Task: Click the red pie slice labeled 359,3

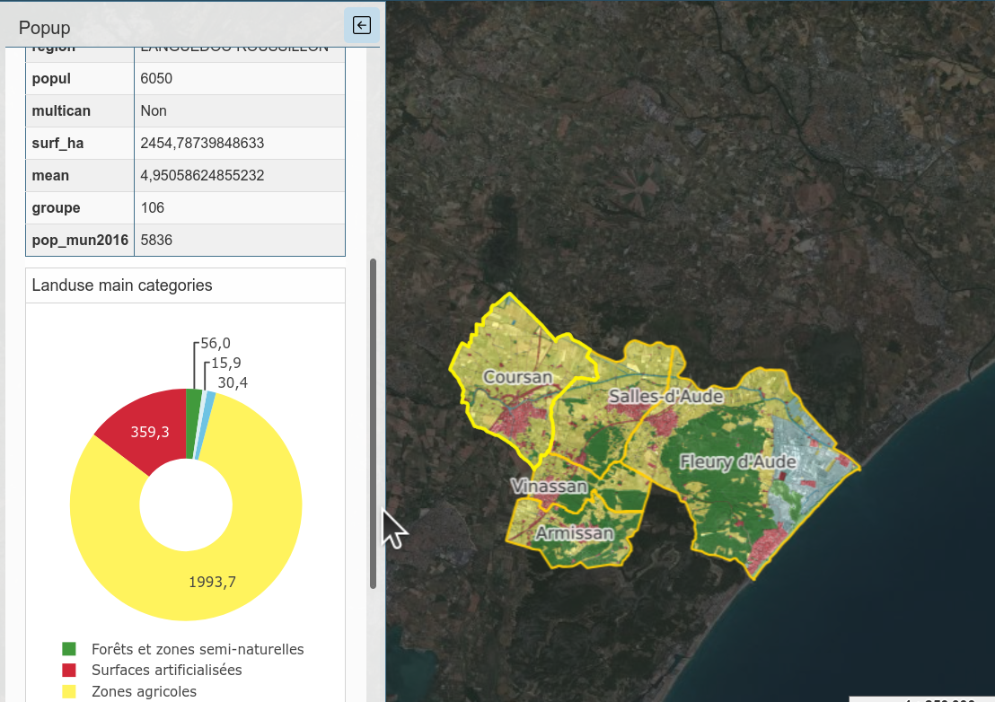Action: 150,432
